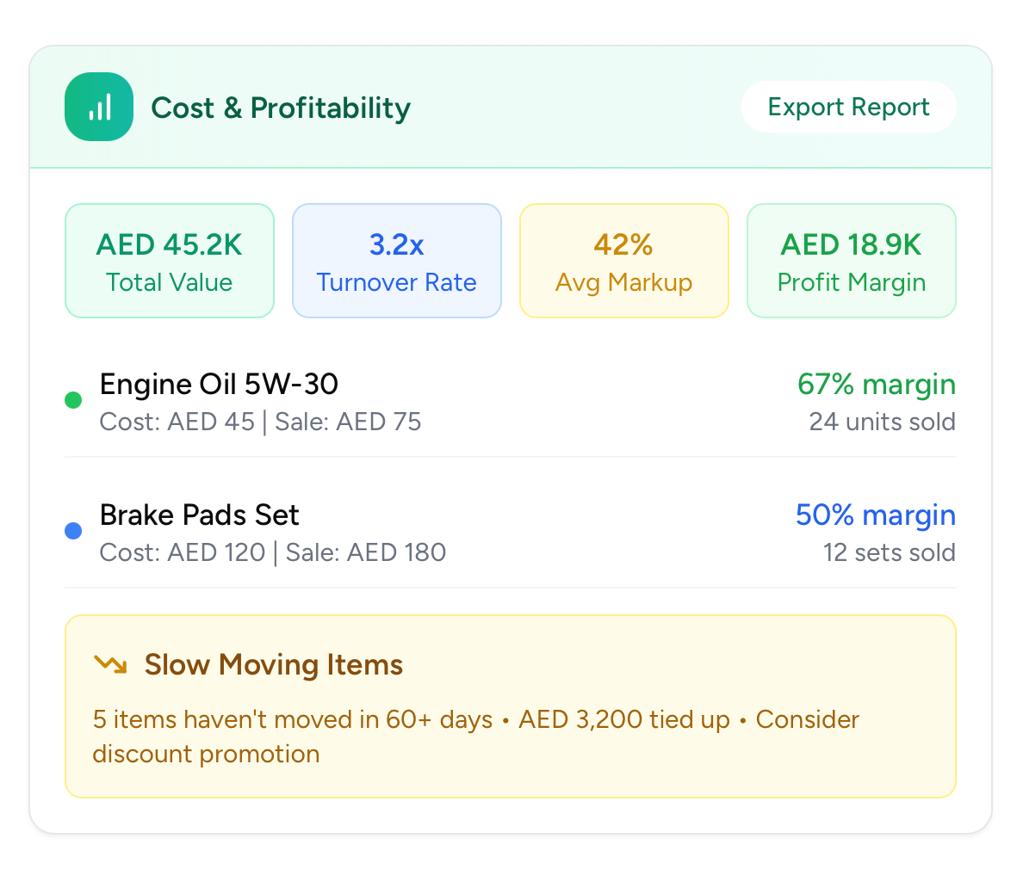Select the AED 18.9K Profit Margin card
The width and height of the screenshot is (1023, 869).
click(x=852, y=261)
